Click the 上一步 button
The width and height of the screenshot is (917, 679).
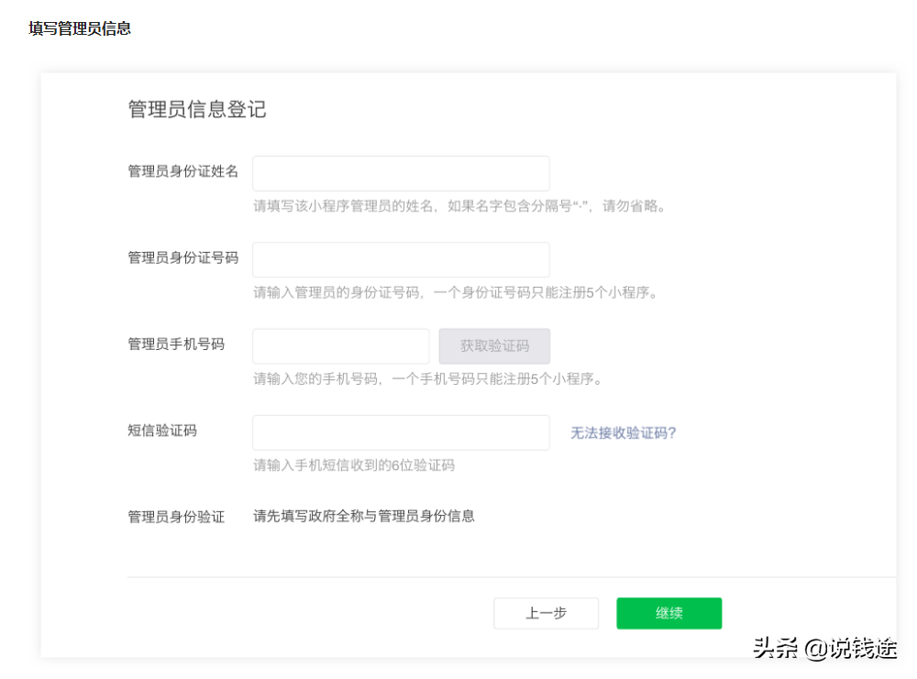coord(546,613)
